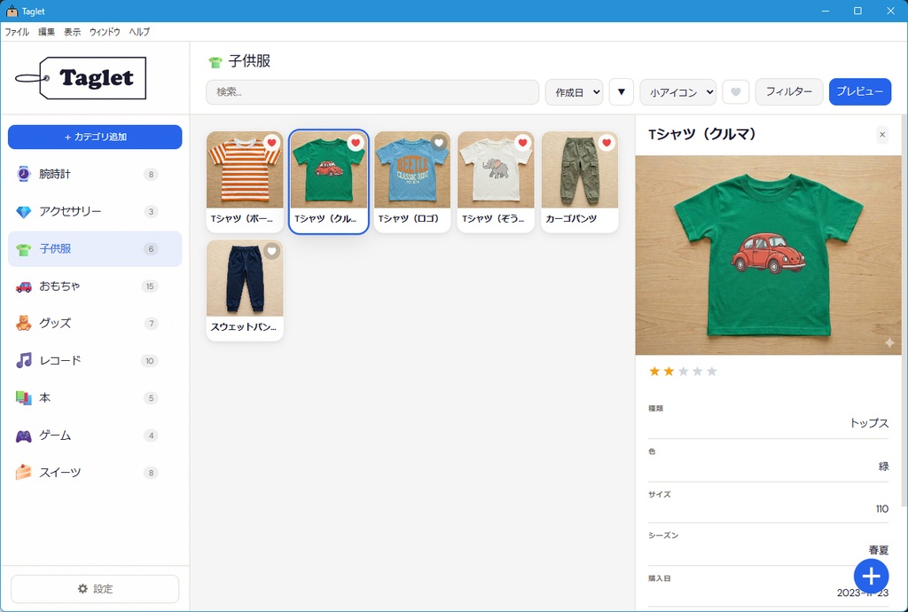Unfavorite the カーゴパンツ item heart
This screenshot has height=612, width=908.
tap(606, 140)
